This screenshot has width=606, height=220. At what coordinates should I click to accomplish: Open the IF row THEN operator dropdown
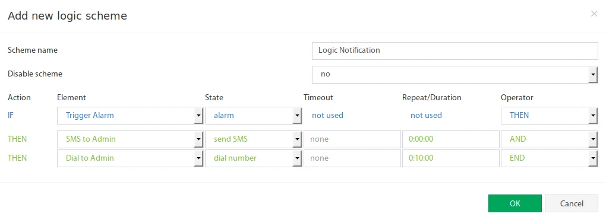(x=549, y=116)
